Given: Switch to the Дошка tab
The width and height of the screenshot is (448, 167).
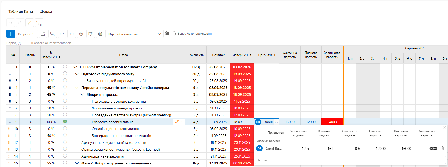Looking at the screenshot, I should click(x=46, y=11).
